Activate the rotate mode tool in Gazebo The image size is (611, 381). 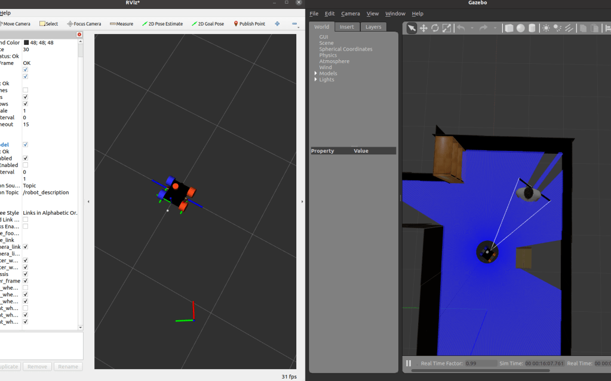coord(435,28)
